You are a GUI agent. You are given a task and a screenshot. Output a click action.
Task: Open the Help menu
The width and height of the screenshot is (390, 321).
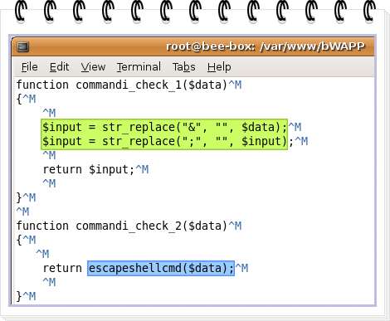(219, 67)
